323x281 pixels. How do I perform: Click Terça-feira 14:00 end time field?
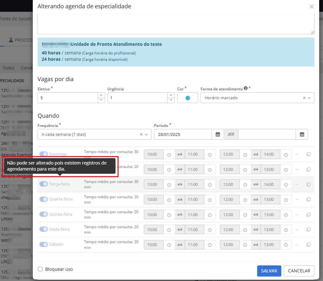click(x=271, y=184)
